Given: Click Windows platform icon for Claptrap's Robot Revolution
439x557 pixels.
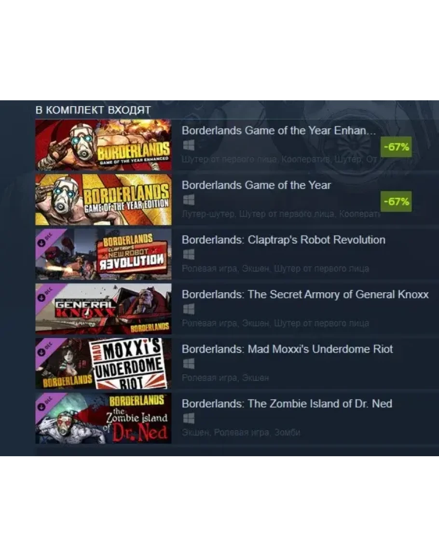Looking at the screenshot, I should pyautogui.click(x=189, y=255).
